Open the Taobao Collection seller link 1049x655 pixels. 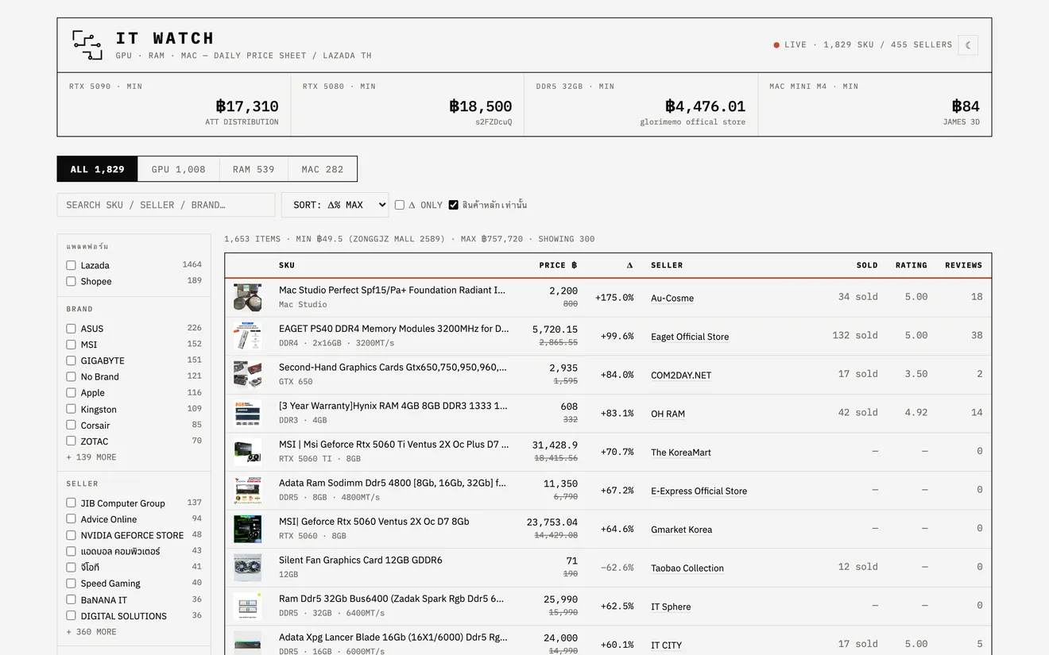point(687,568)
